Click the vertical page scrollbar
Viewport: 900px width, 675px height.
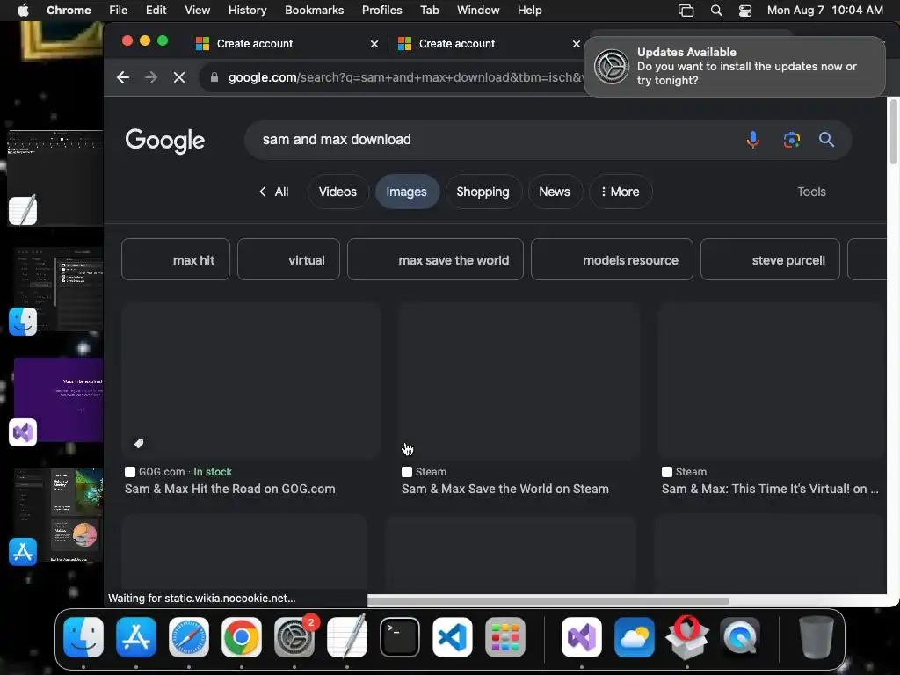(893, 134)
